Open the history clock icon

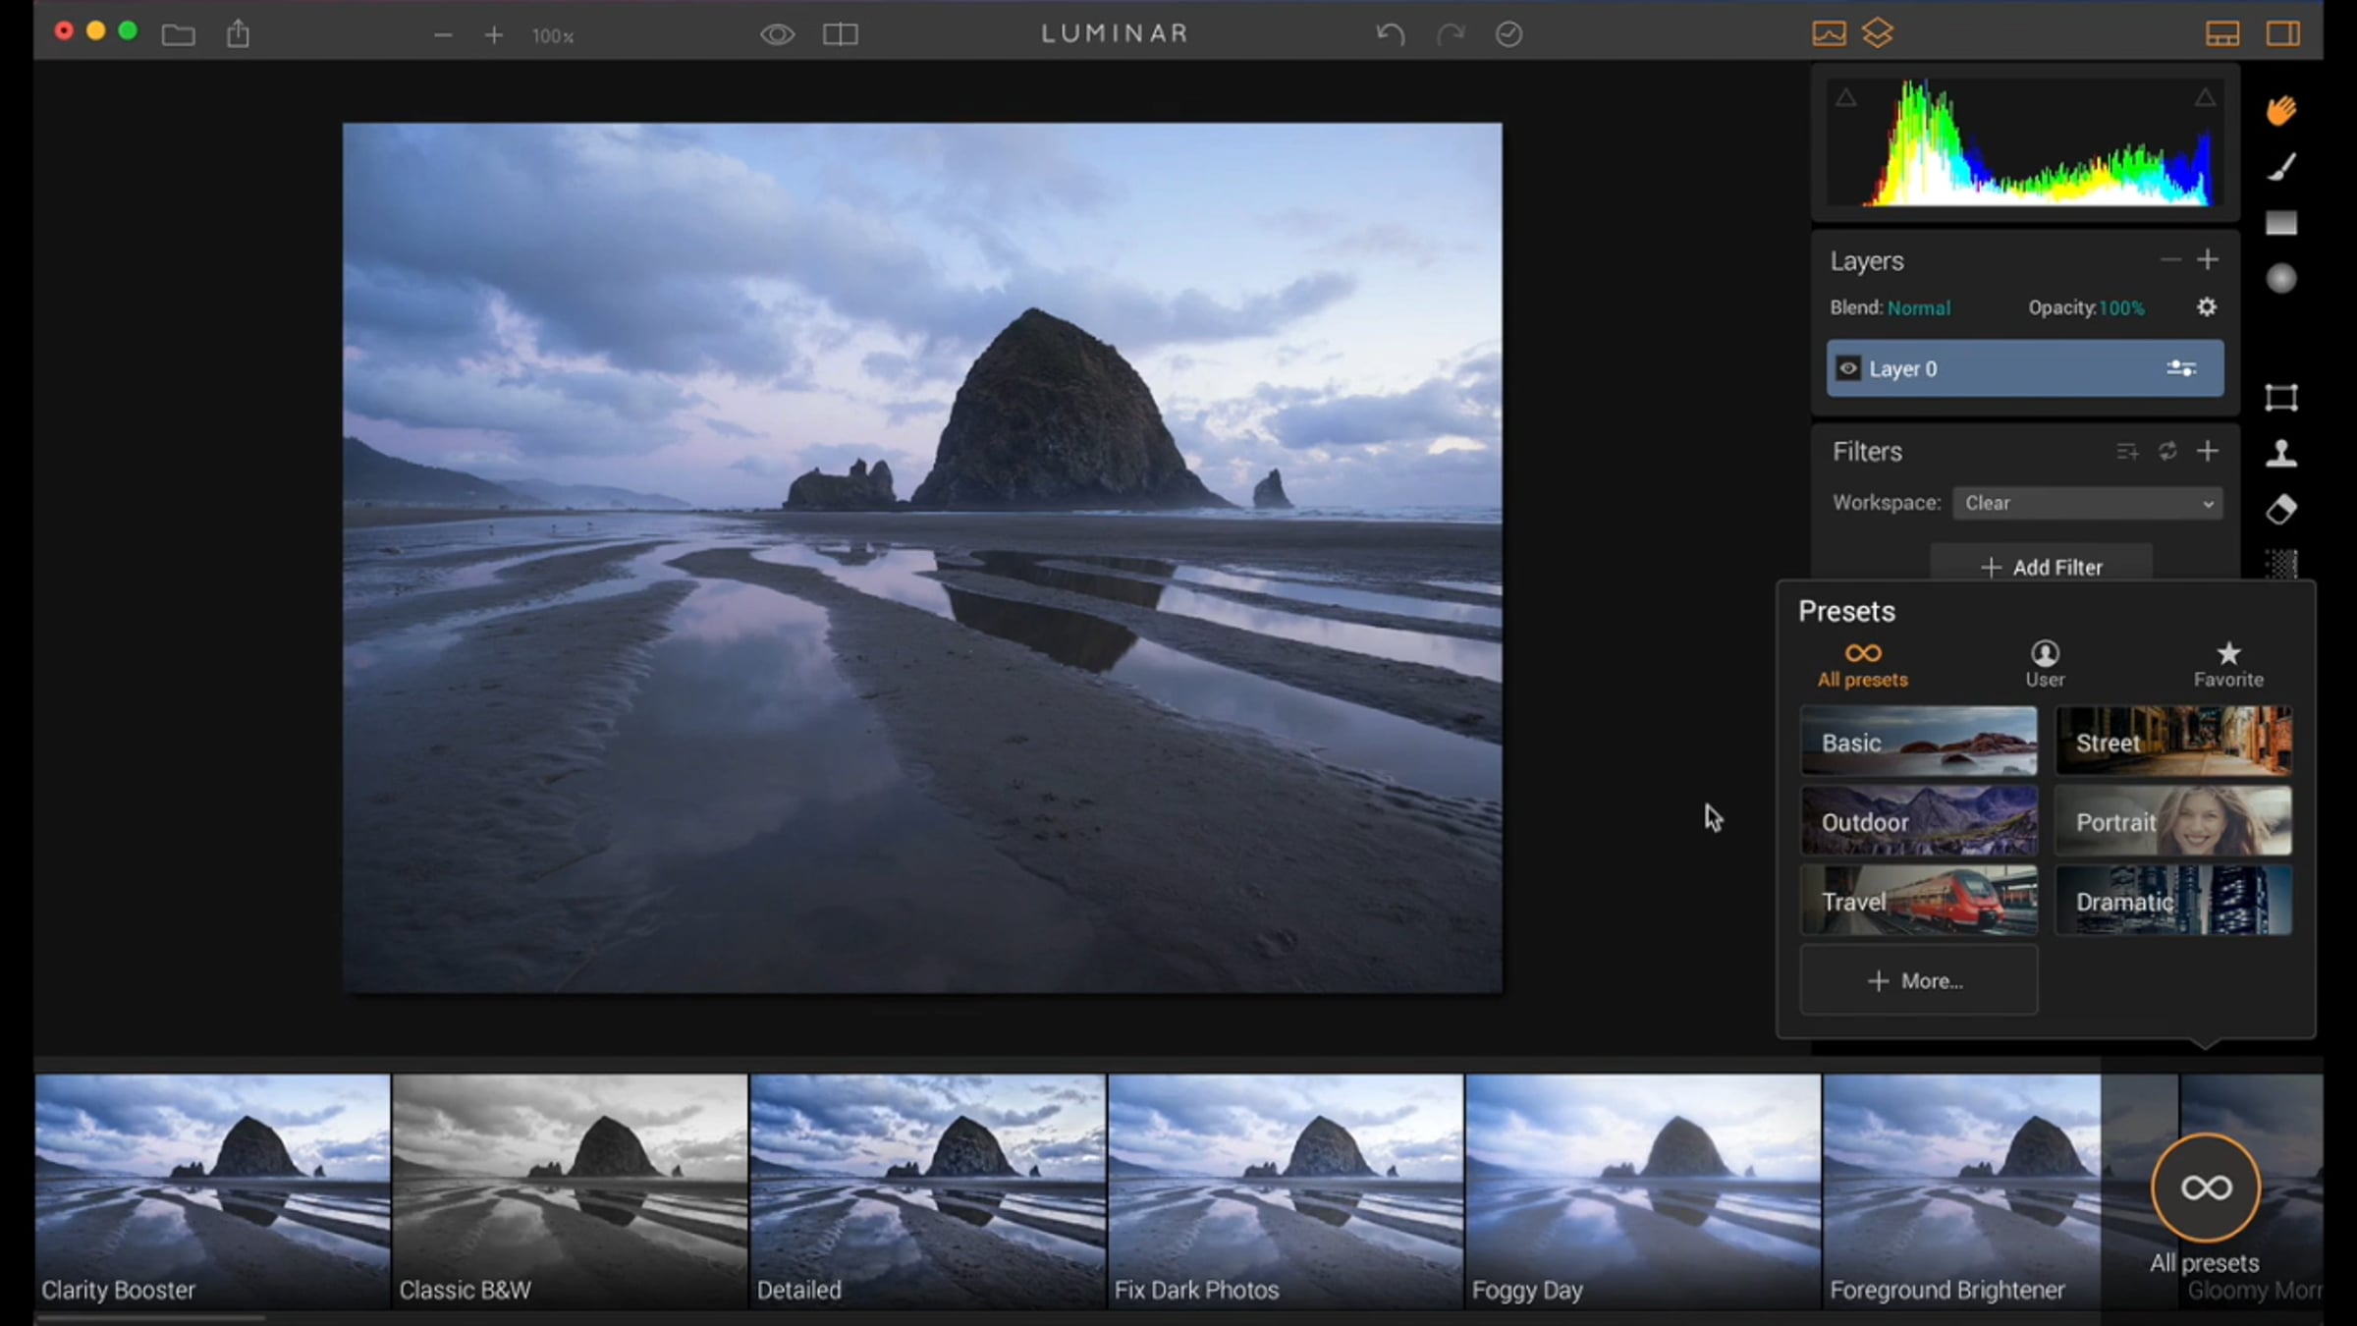[1508, 34]
